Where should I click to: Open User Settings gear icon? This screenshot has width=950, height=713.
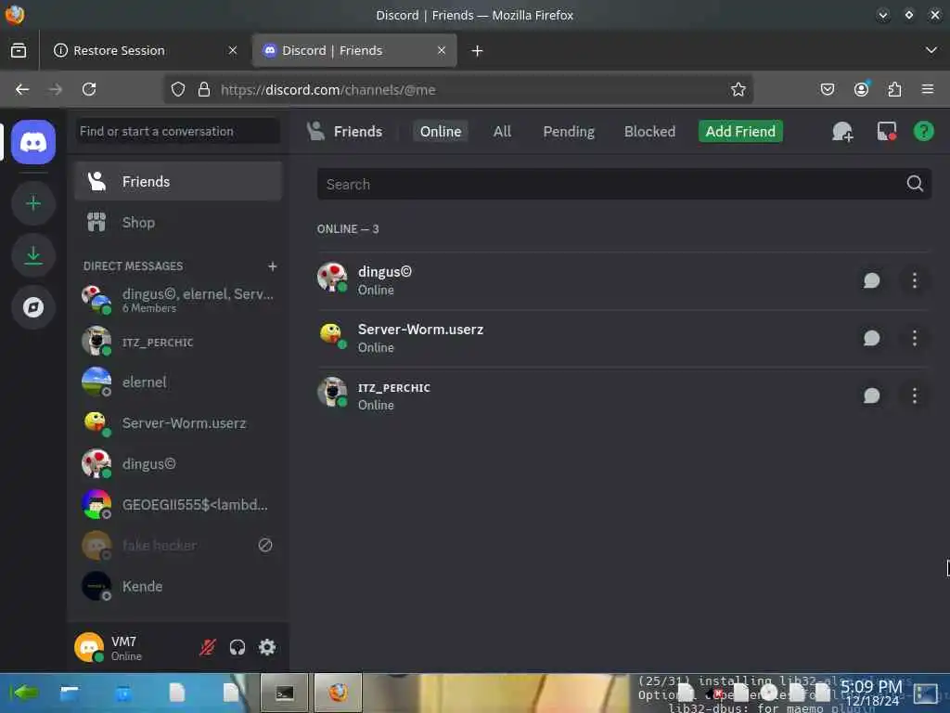[267, 647]
